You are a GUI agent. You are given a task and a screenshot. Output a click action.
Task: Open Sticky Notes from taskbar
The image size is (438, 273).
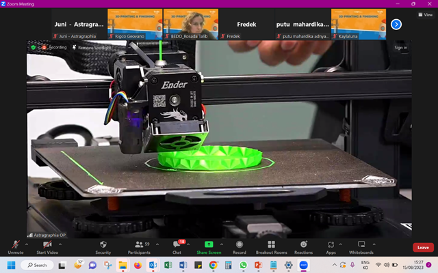coord(198,265)
